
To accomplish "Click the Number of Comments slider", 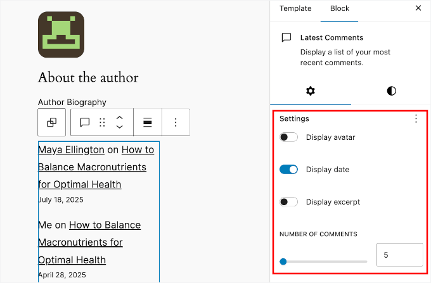I will click(x=325, y=261).
